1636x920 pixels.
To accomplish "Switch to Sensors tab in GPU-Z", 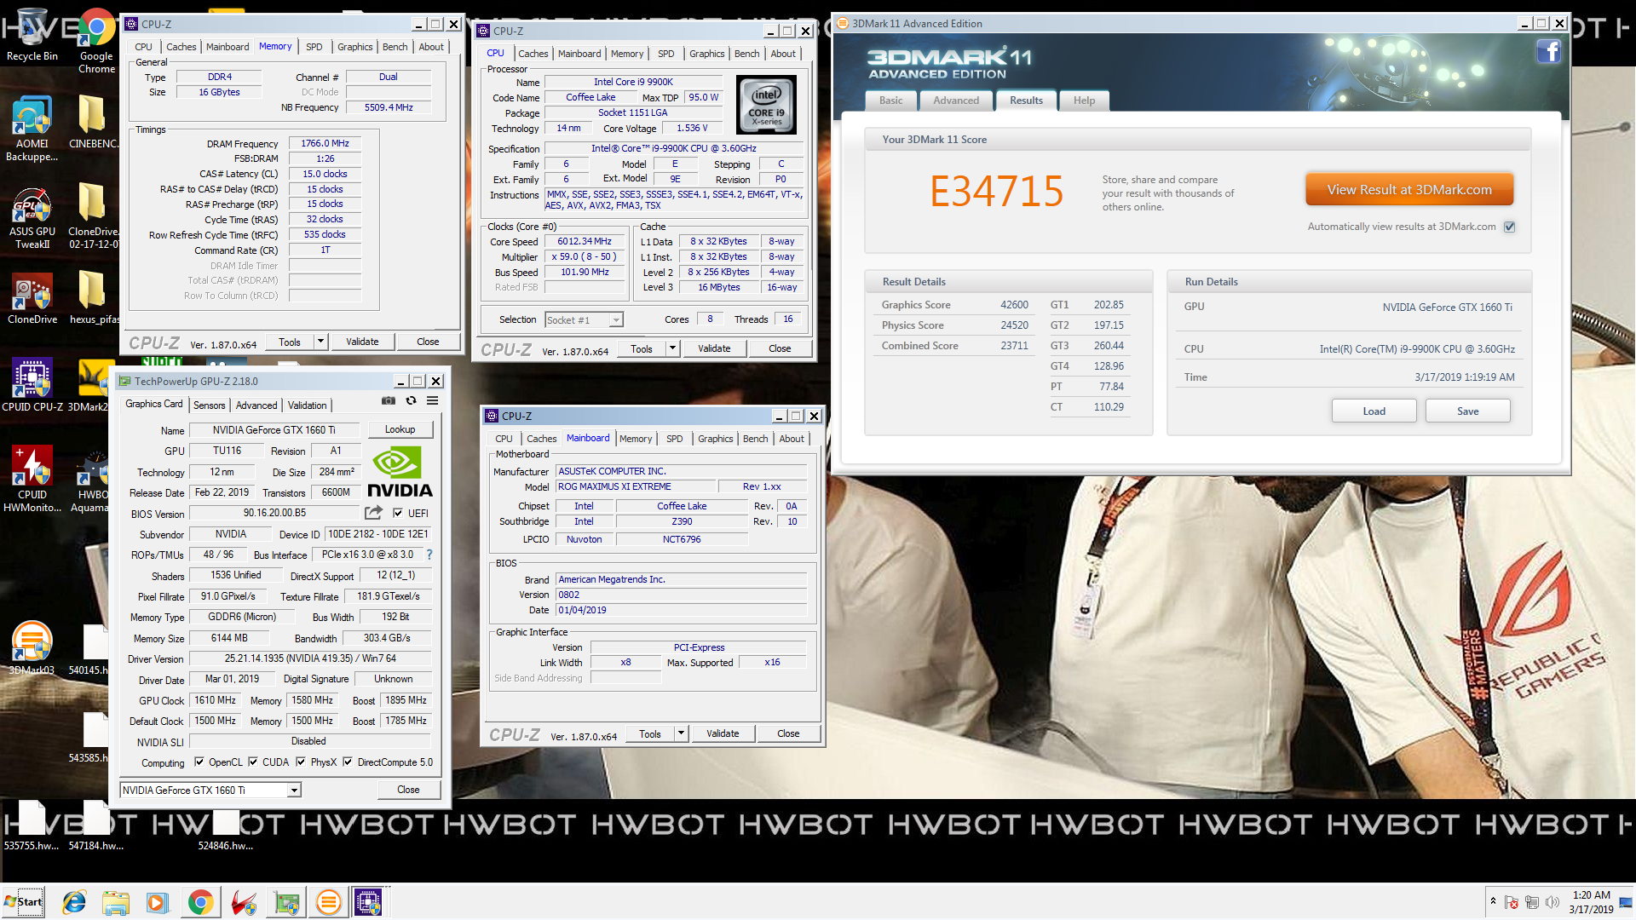I will [x=209, y=405].
